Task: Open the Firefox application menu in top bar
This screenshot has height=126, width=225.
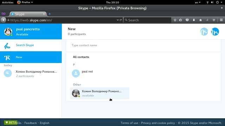Action: [25, 2]
